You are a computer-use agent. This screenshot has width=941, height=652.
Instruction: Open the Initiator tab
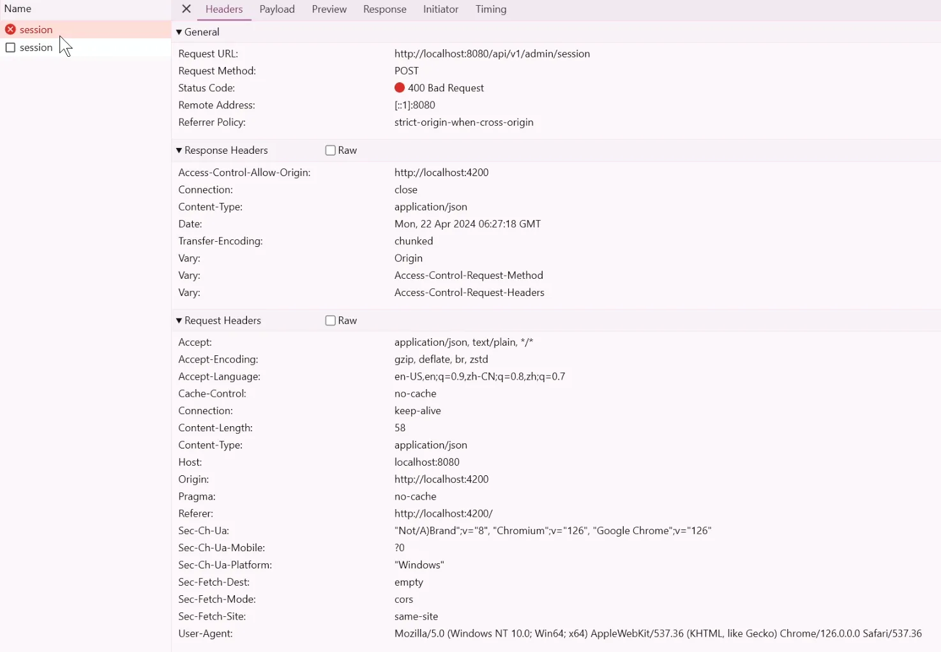(x=441, y=9)
